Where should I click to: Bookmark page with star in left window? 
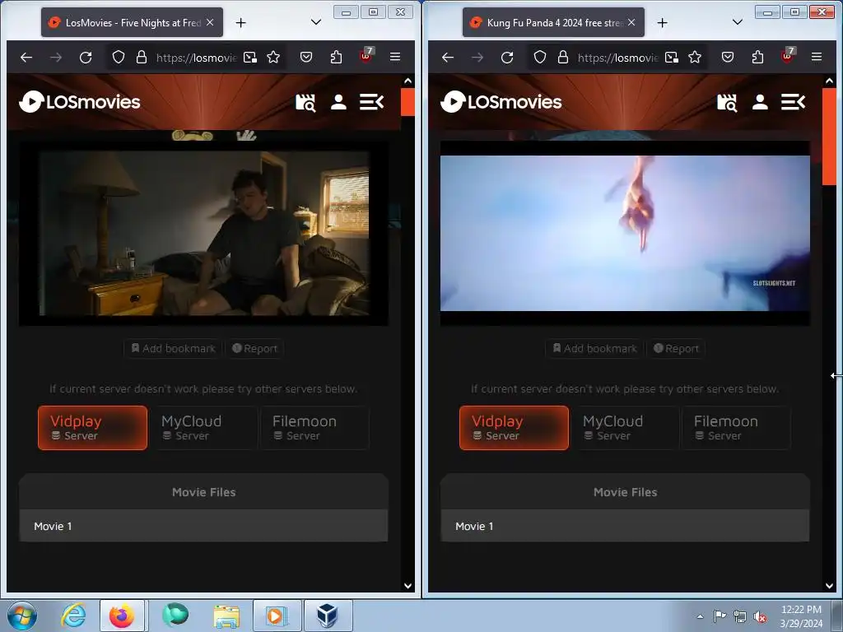pos(273,57)
